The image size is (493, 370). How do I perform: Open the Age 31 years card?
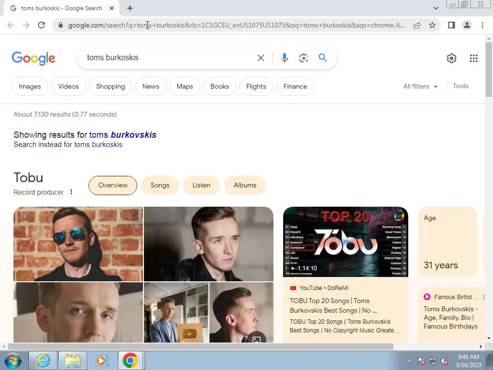point(447,242)
